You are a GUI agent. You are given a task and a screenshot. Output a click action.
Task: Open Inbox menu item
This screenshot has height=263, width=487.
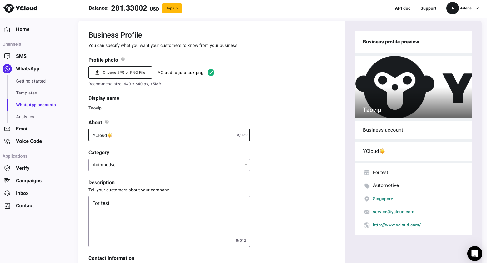point(22,193)
